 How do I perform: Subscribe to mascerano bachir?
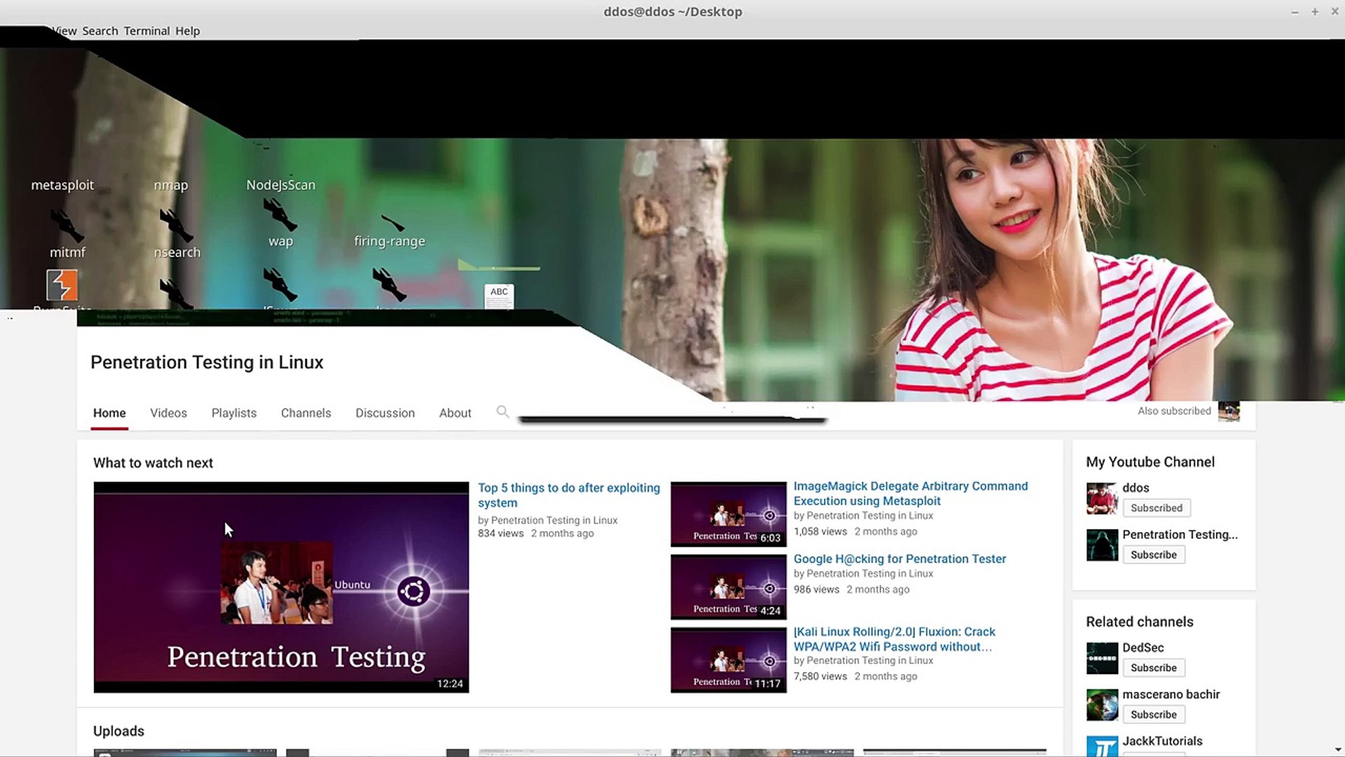coord(1153,715)
